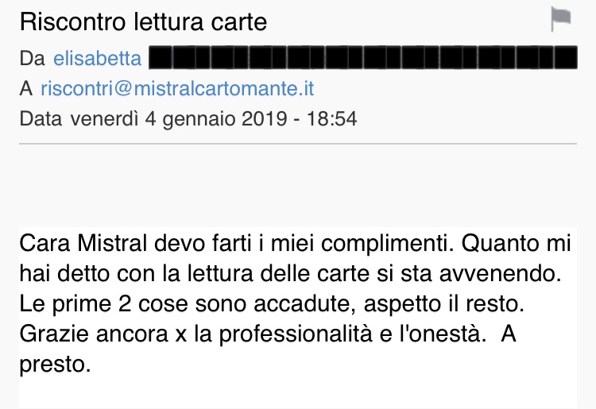
Task: Click the word complimenti in message body
Action: [x=387, y=244]
